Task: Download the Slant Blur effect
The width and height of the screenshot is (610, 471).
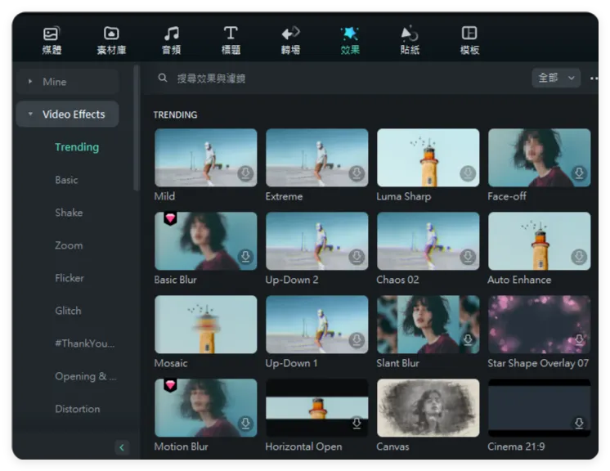Action: (x=468, y=340)
